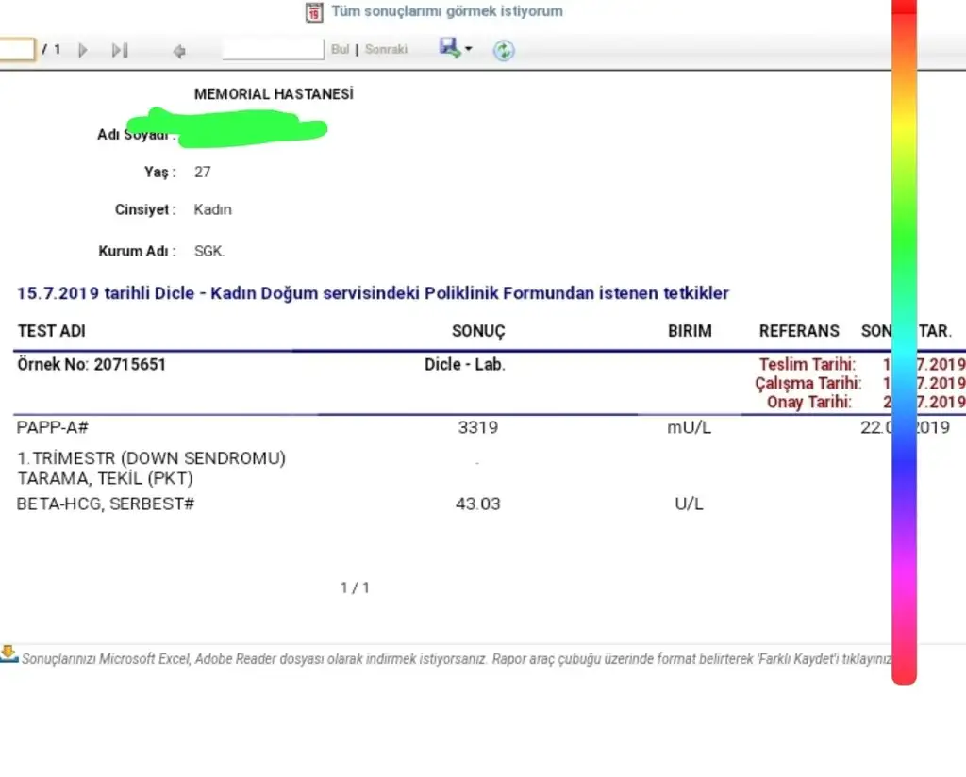Image resolution: width=966 pixels, height=777 pixels.
Task: Click the SONUÇ column header
Action: pyautogui.click(x=478, y=331)
